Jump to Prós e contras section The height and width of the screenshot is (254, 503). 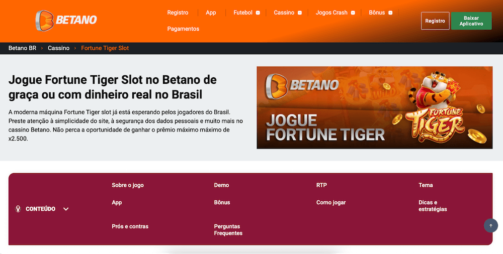pos(130,226)
